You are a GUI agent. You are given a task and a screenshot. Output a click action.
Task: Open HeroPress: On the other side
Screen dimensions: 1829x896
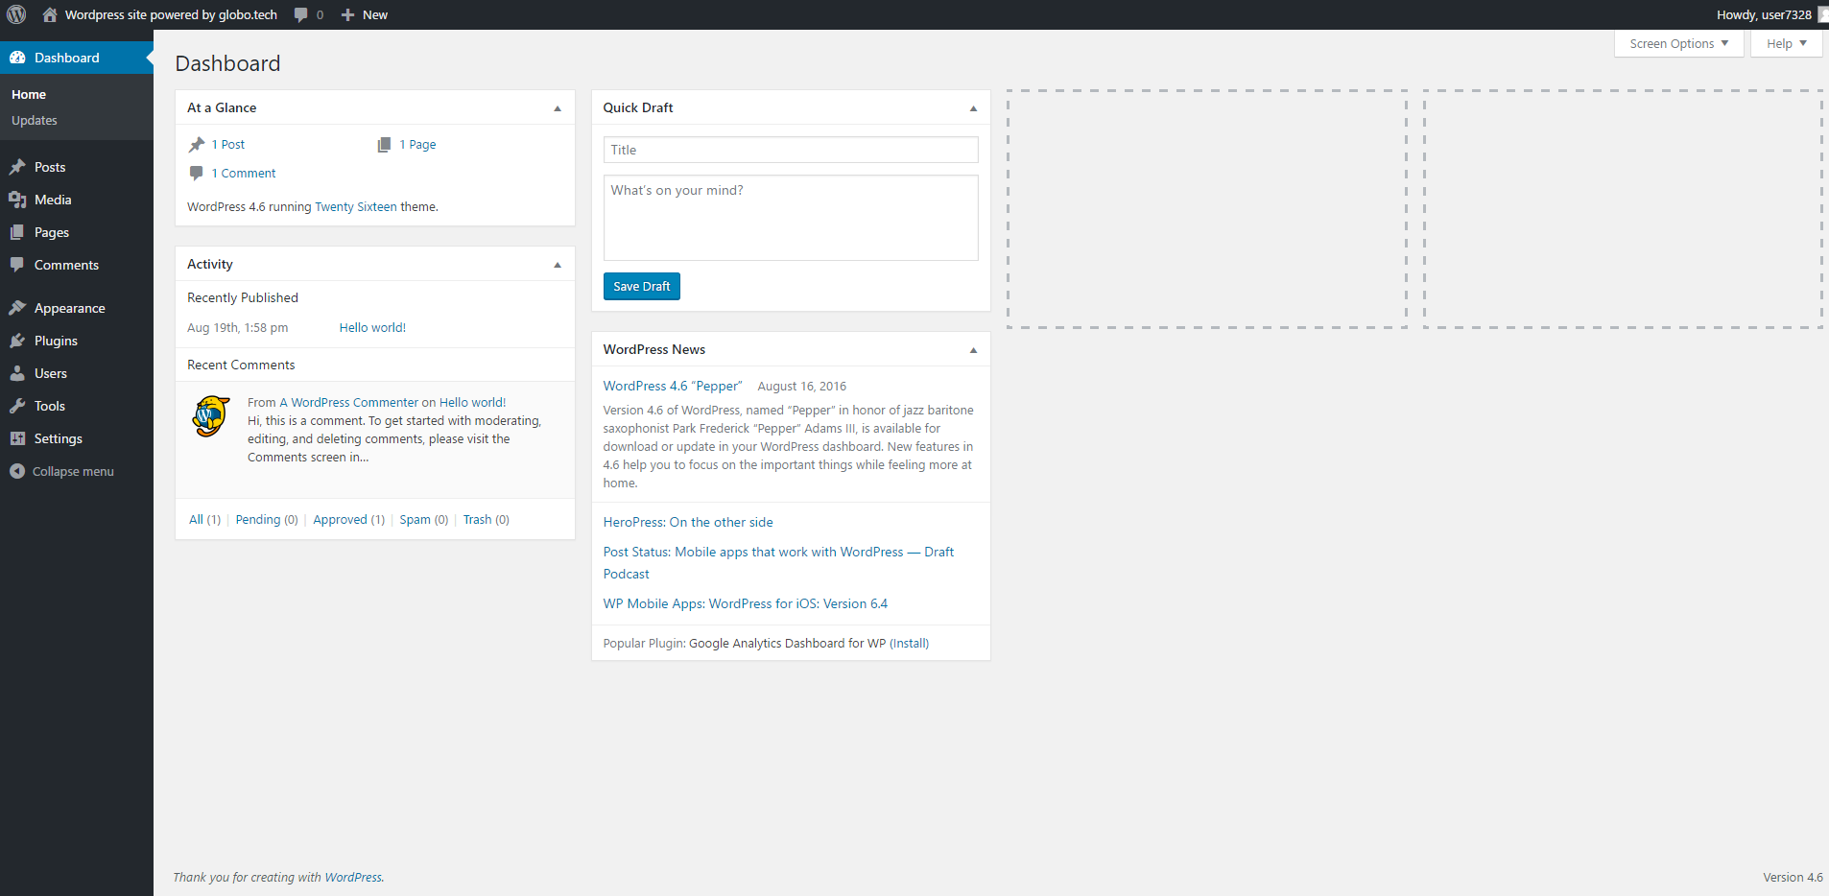pos(688,522)
